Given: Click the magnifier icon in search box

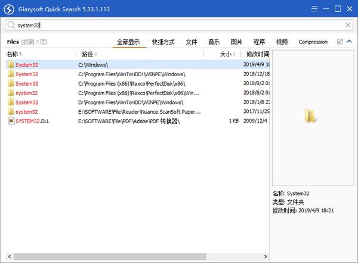Looking at the screenshot, I should pyautogui.click(x=11, y=26).
